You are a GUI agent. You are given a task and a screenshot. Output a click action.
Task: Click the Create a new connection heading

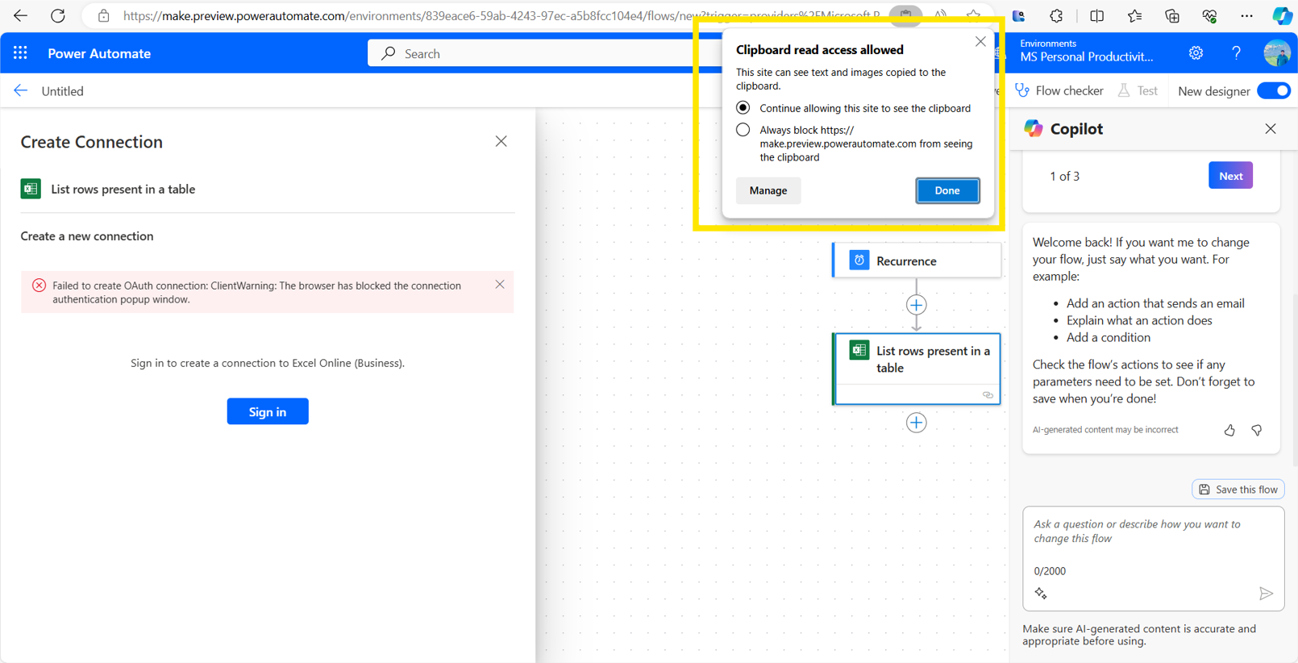click(x=87, y=236)
